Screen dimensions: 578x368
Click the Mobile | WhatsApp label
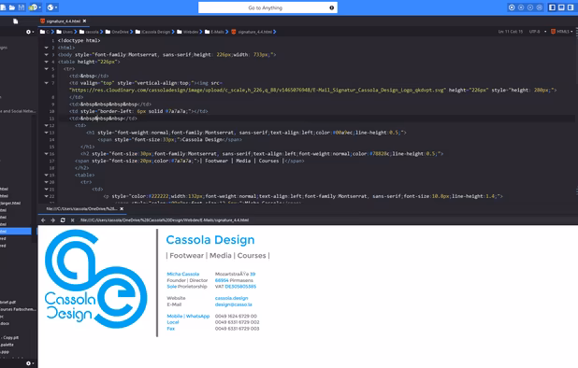tap(188, 316)
